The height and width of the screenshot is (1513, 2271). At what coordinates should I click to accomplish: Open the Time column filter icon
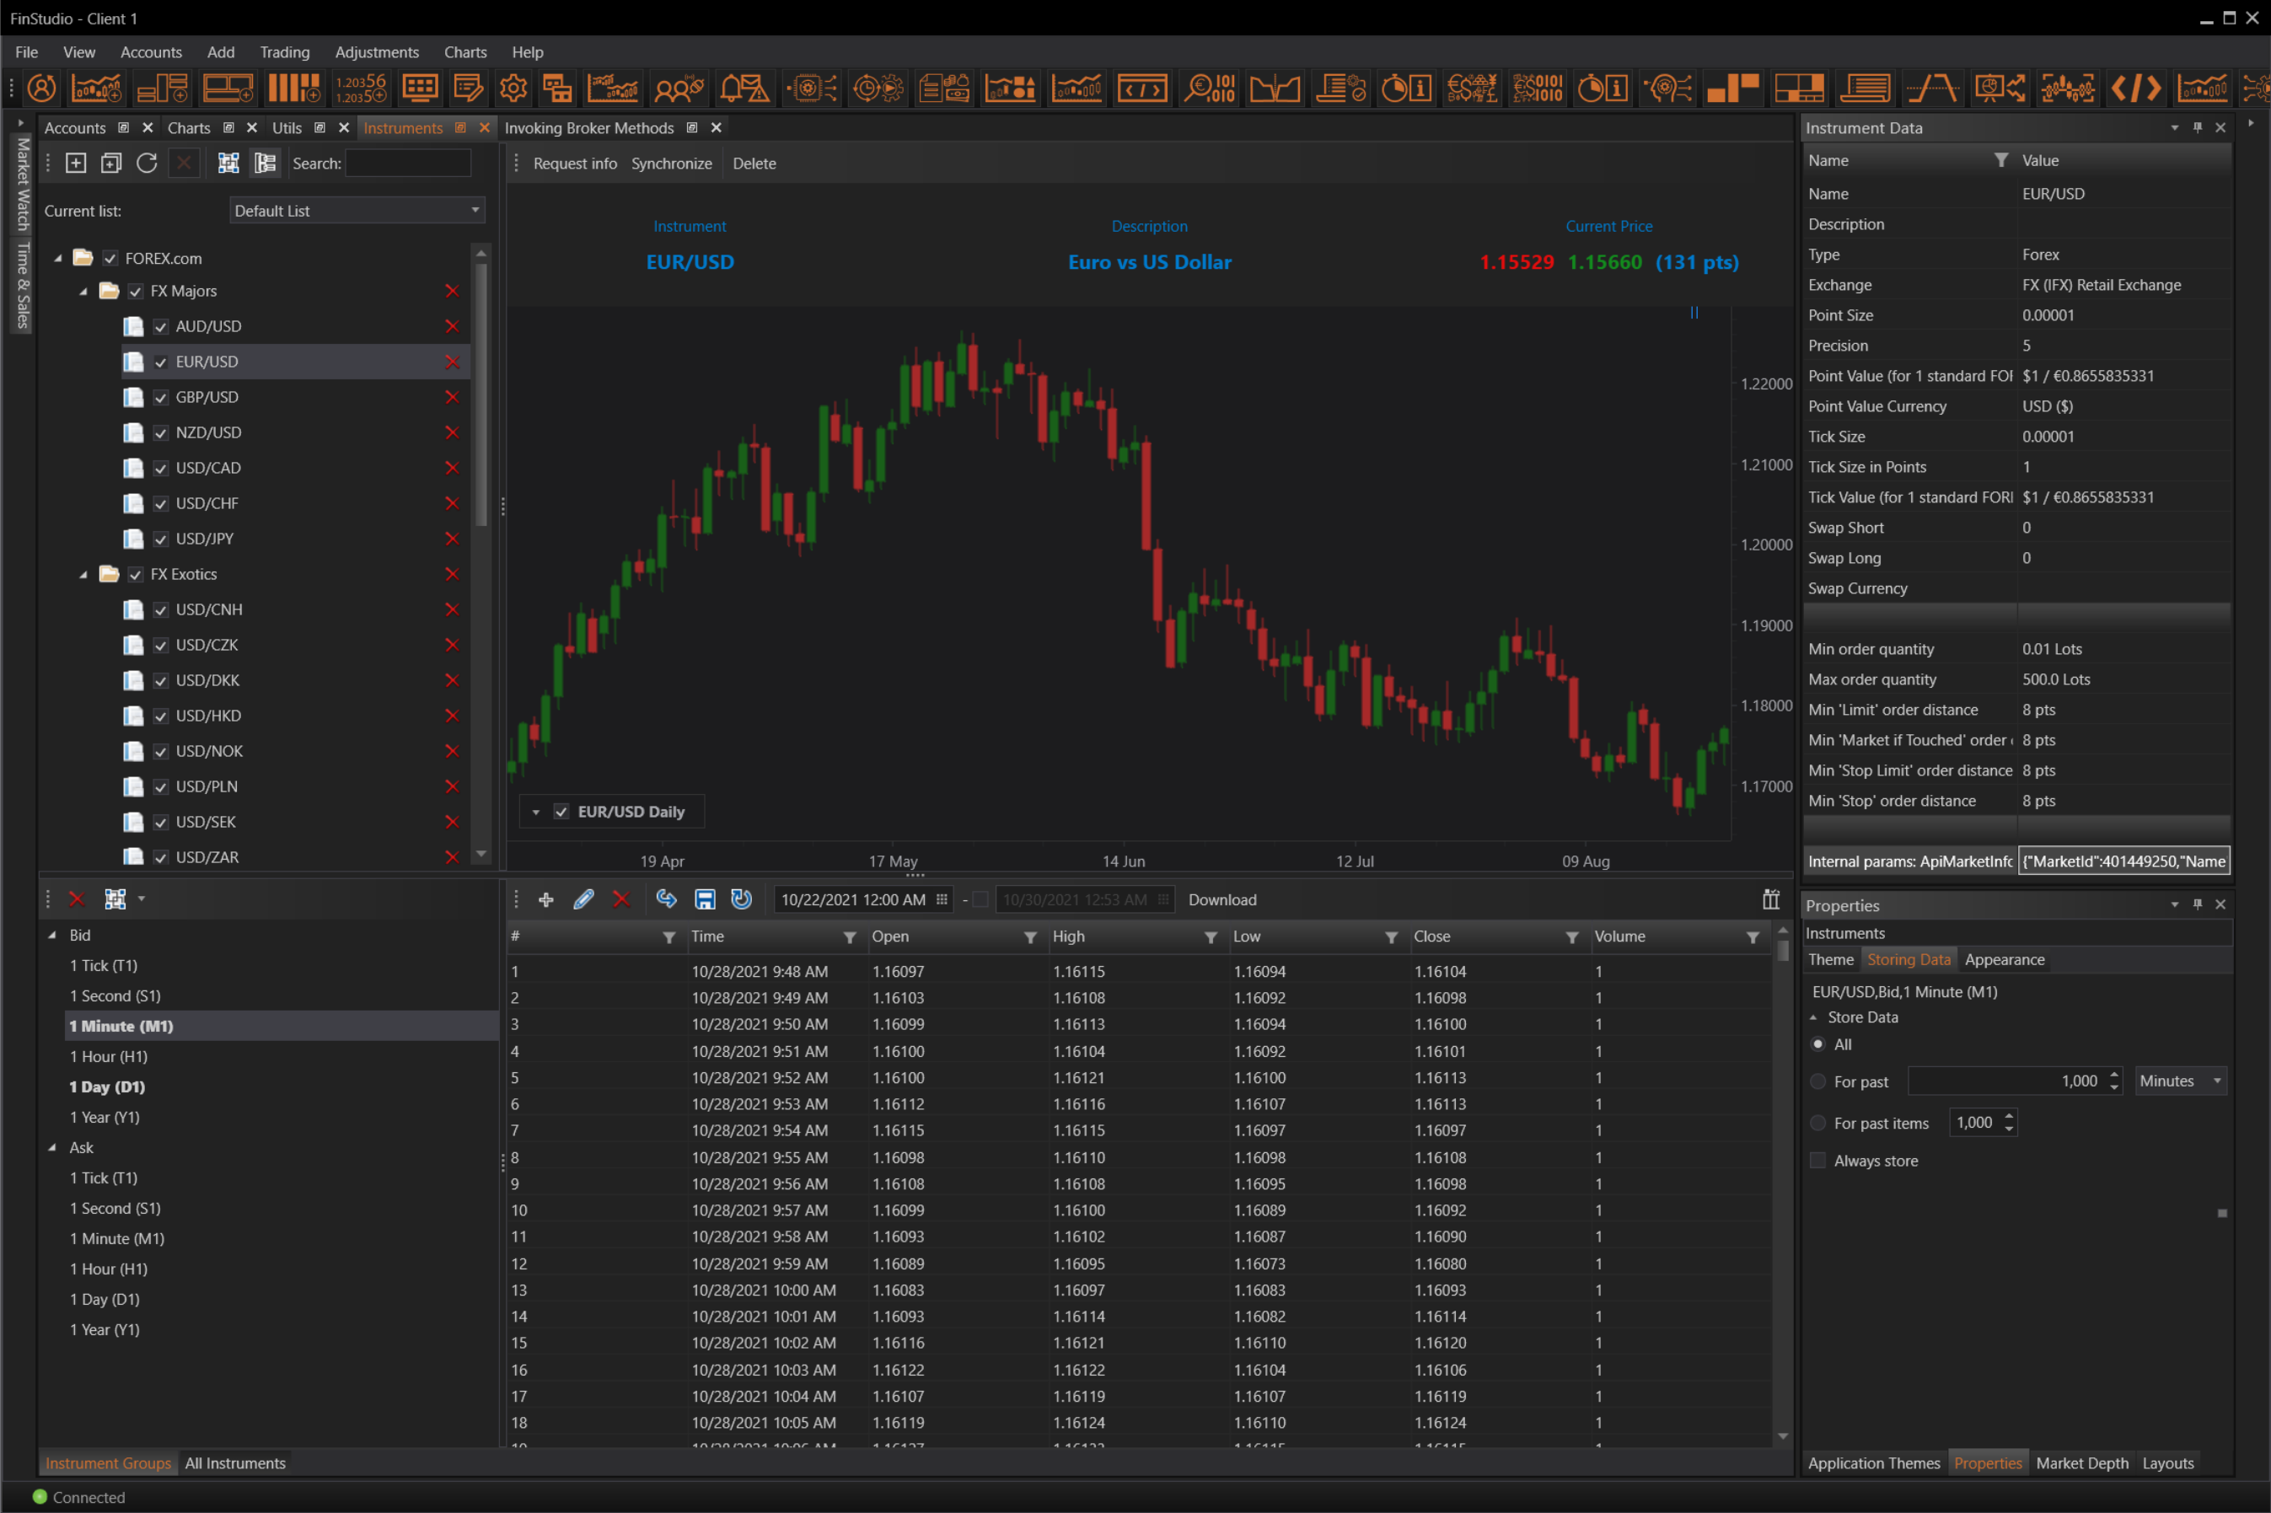pyautogui.click(x=849, y=937)
